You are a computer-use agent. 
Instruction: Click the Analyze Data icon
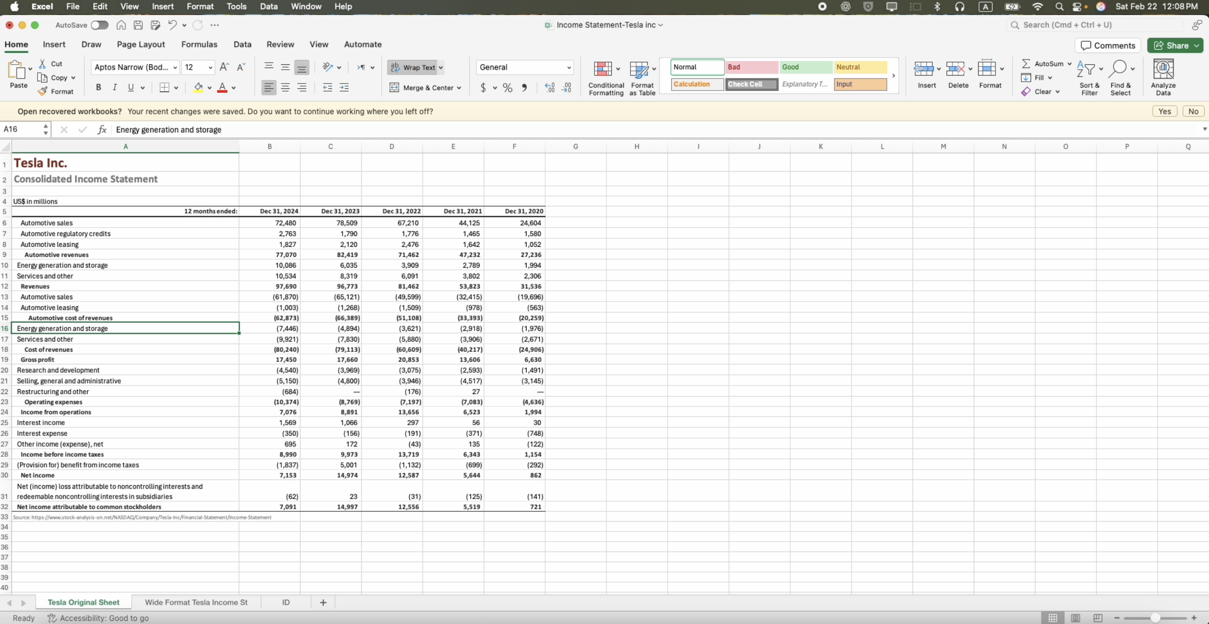(x=1163, y=69)
